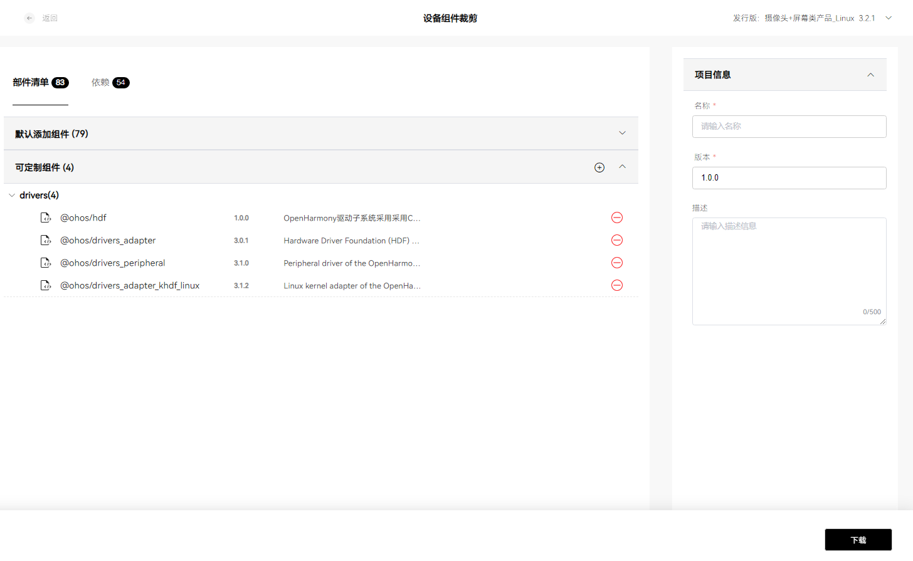Remove the @ohos/drivers_peripheral component
The image size is (913, 561).
point(617,263)
